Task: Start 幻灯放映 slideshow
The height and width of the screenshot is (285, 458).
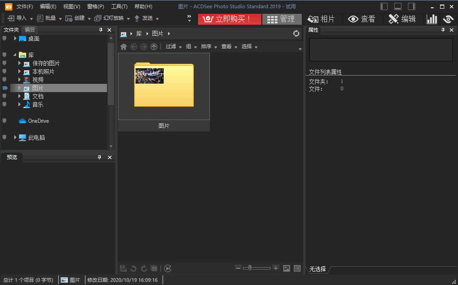Action: (x=109, y=18)
